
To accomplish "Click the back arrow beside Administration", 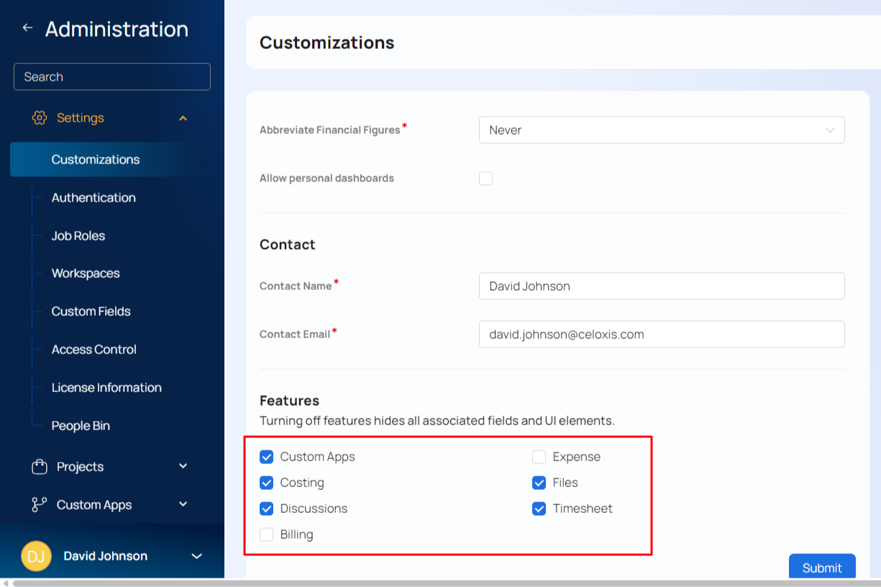I will tap(27, 28).
